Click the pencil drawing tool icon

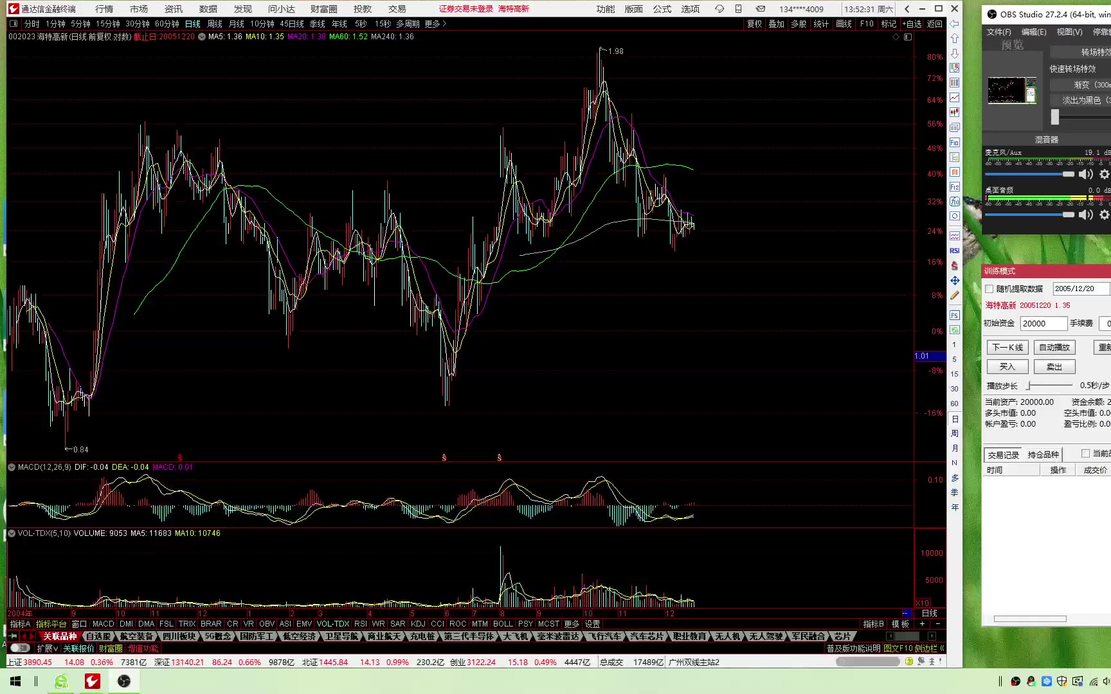coord(955,296)
